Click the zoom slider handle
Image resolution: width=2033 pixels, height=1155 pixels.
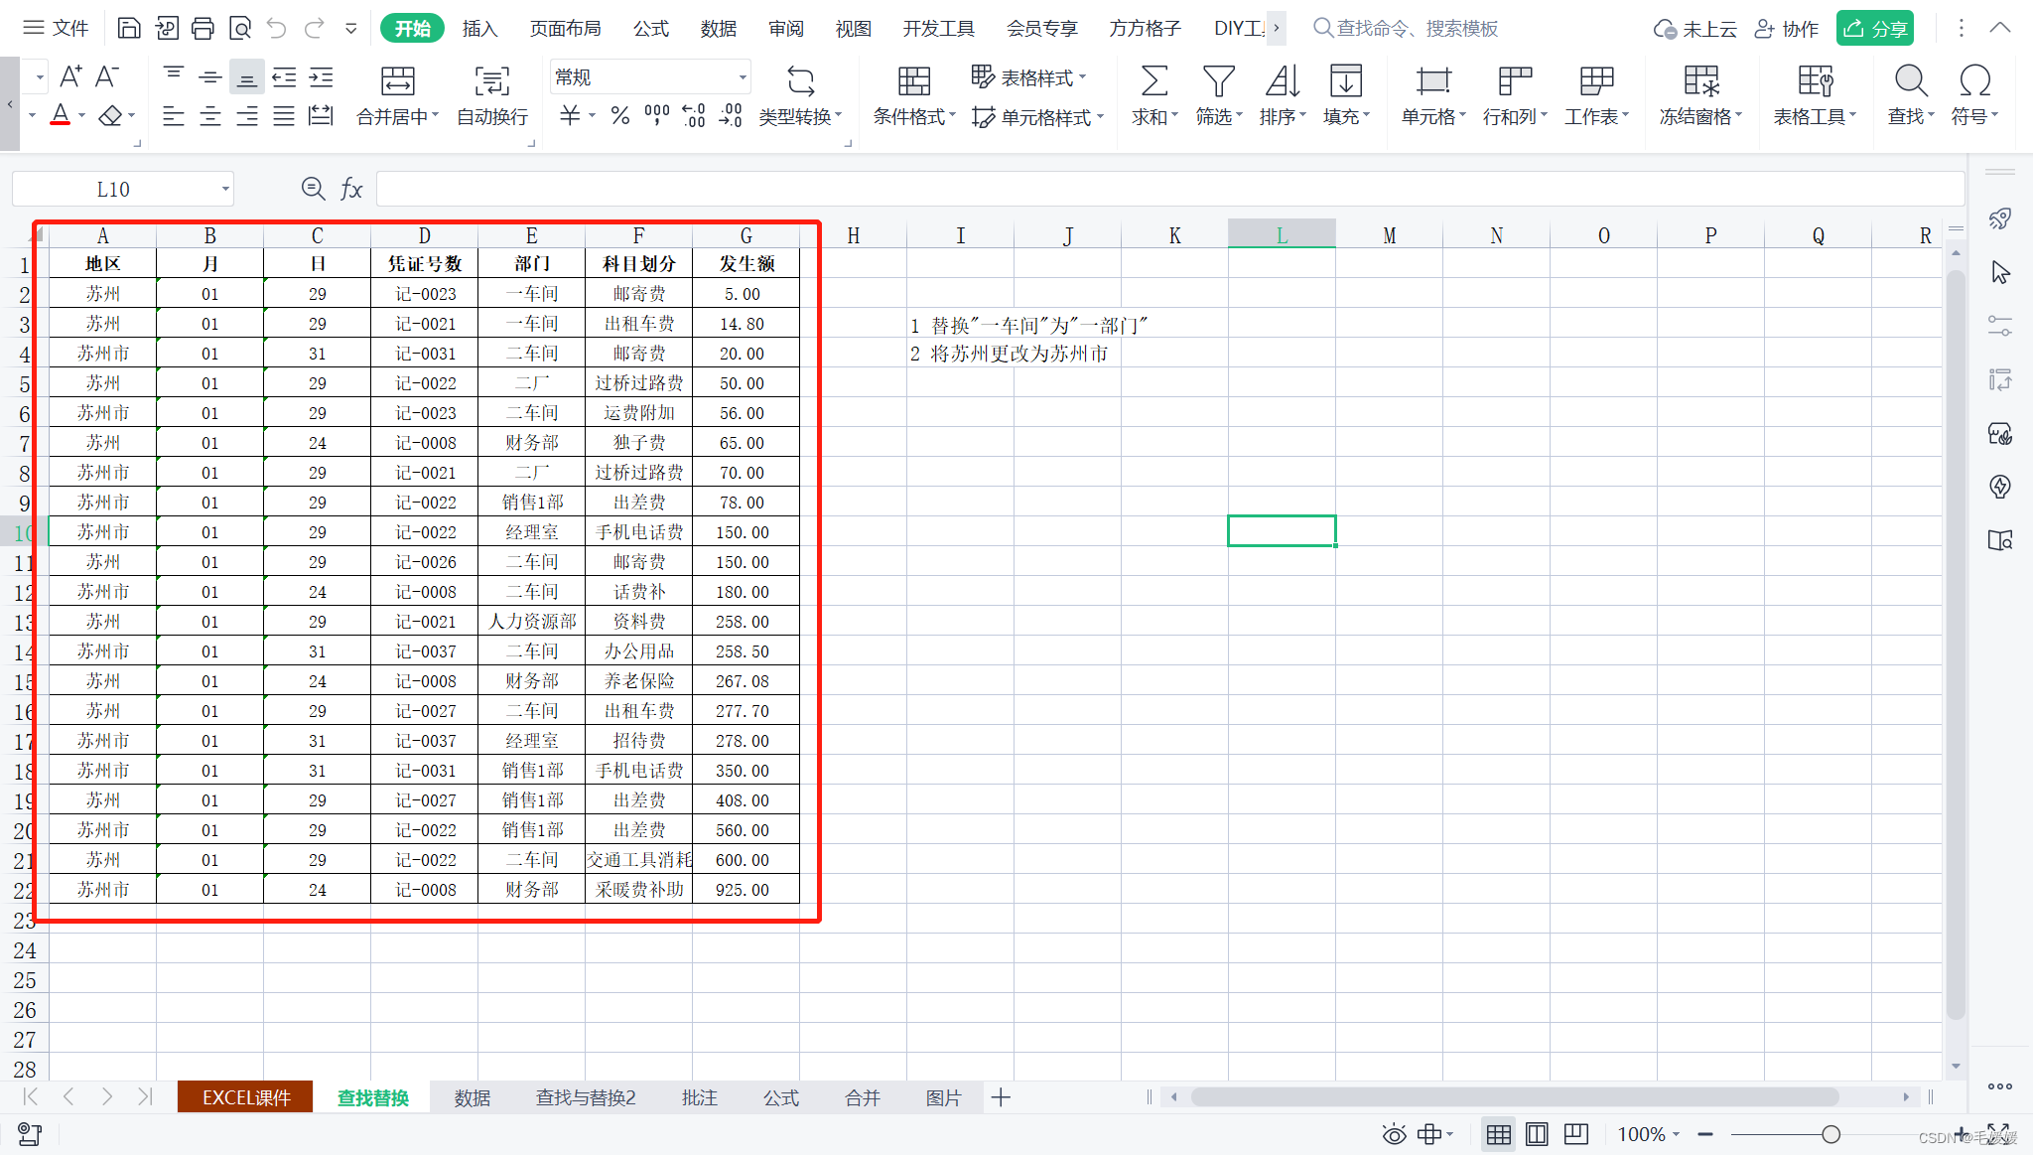click(x=1830, y=1134)
